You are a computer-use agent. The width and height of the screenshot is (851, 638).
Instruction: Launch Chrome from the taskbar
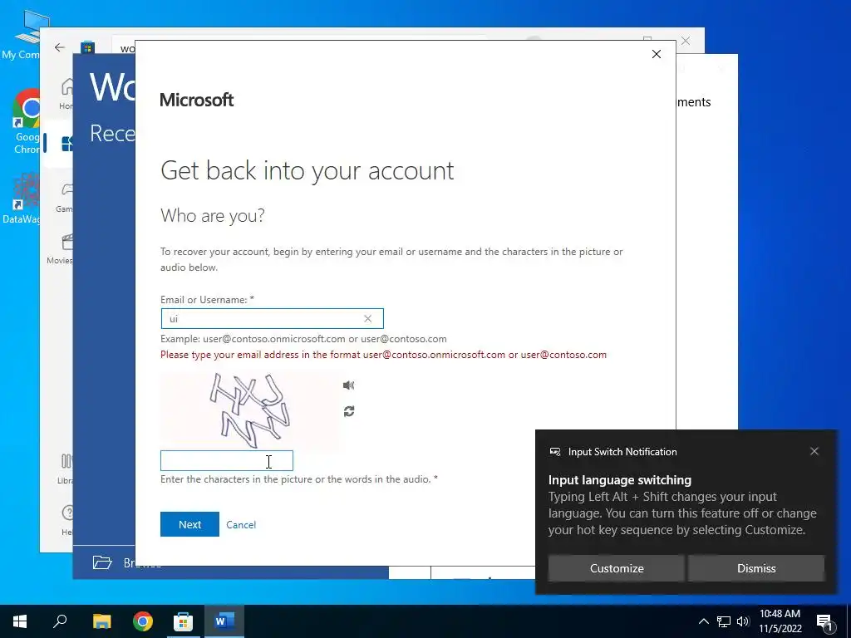click(143, 621)
